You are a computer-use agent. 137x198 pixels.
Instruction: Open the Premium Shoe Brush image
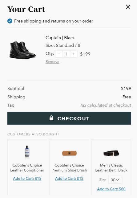point(69,153)
